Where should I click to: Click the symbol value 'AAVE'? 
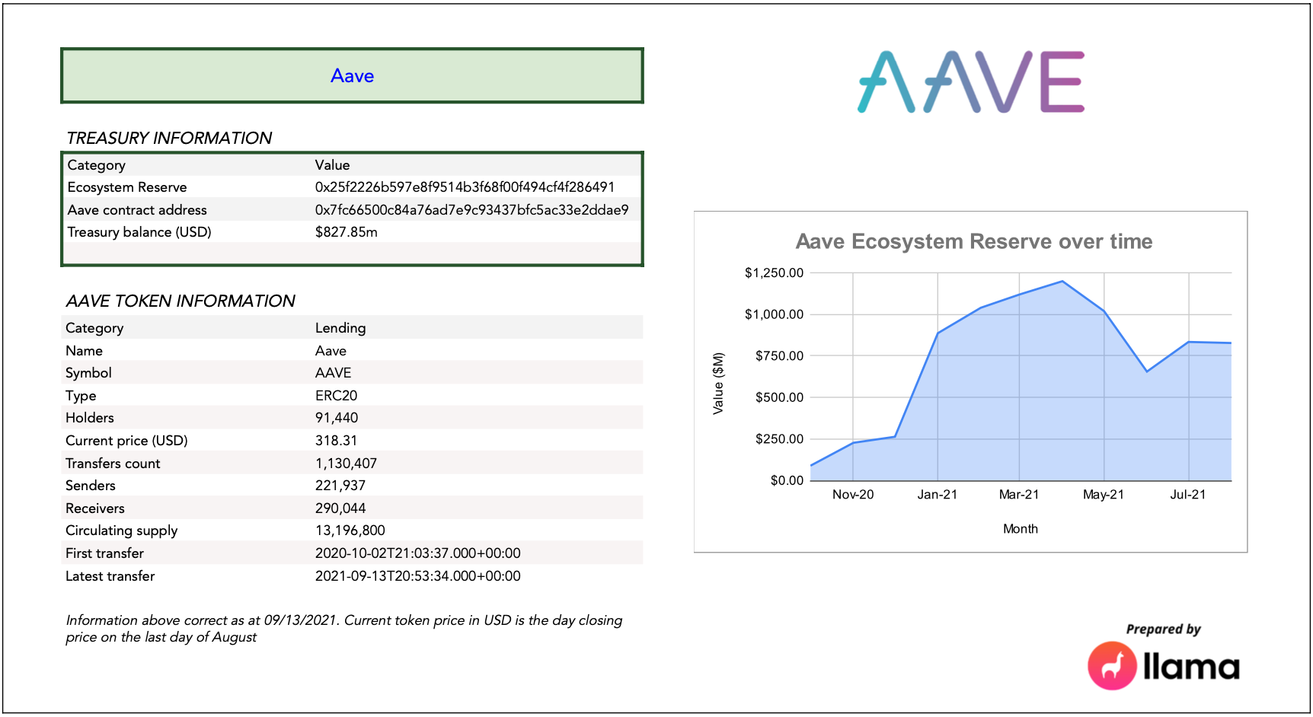333,373
